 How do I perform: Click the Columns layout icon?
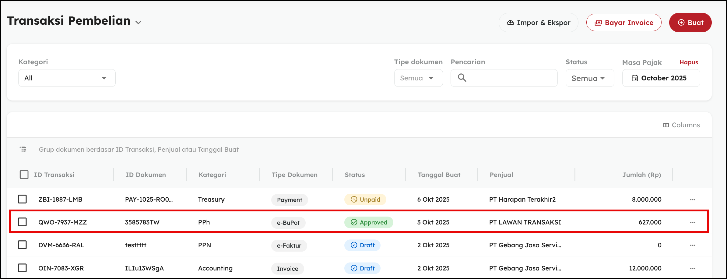coord(666,125)
